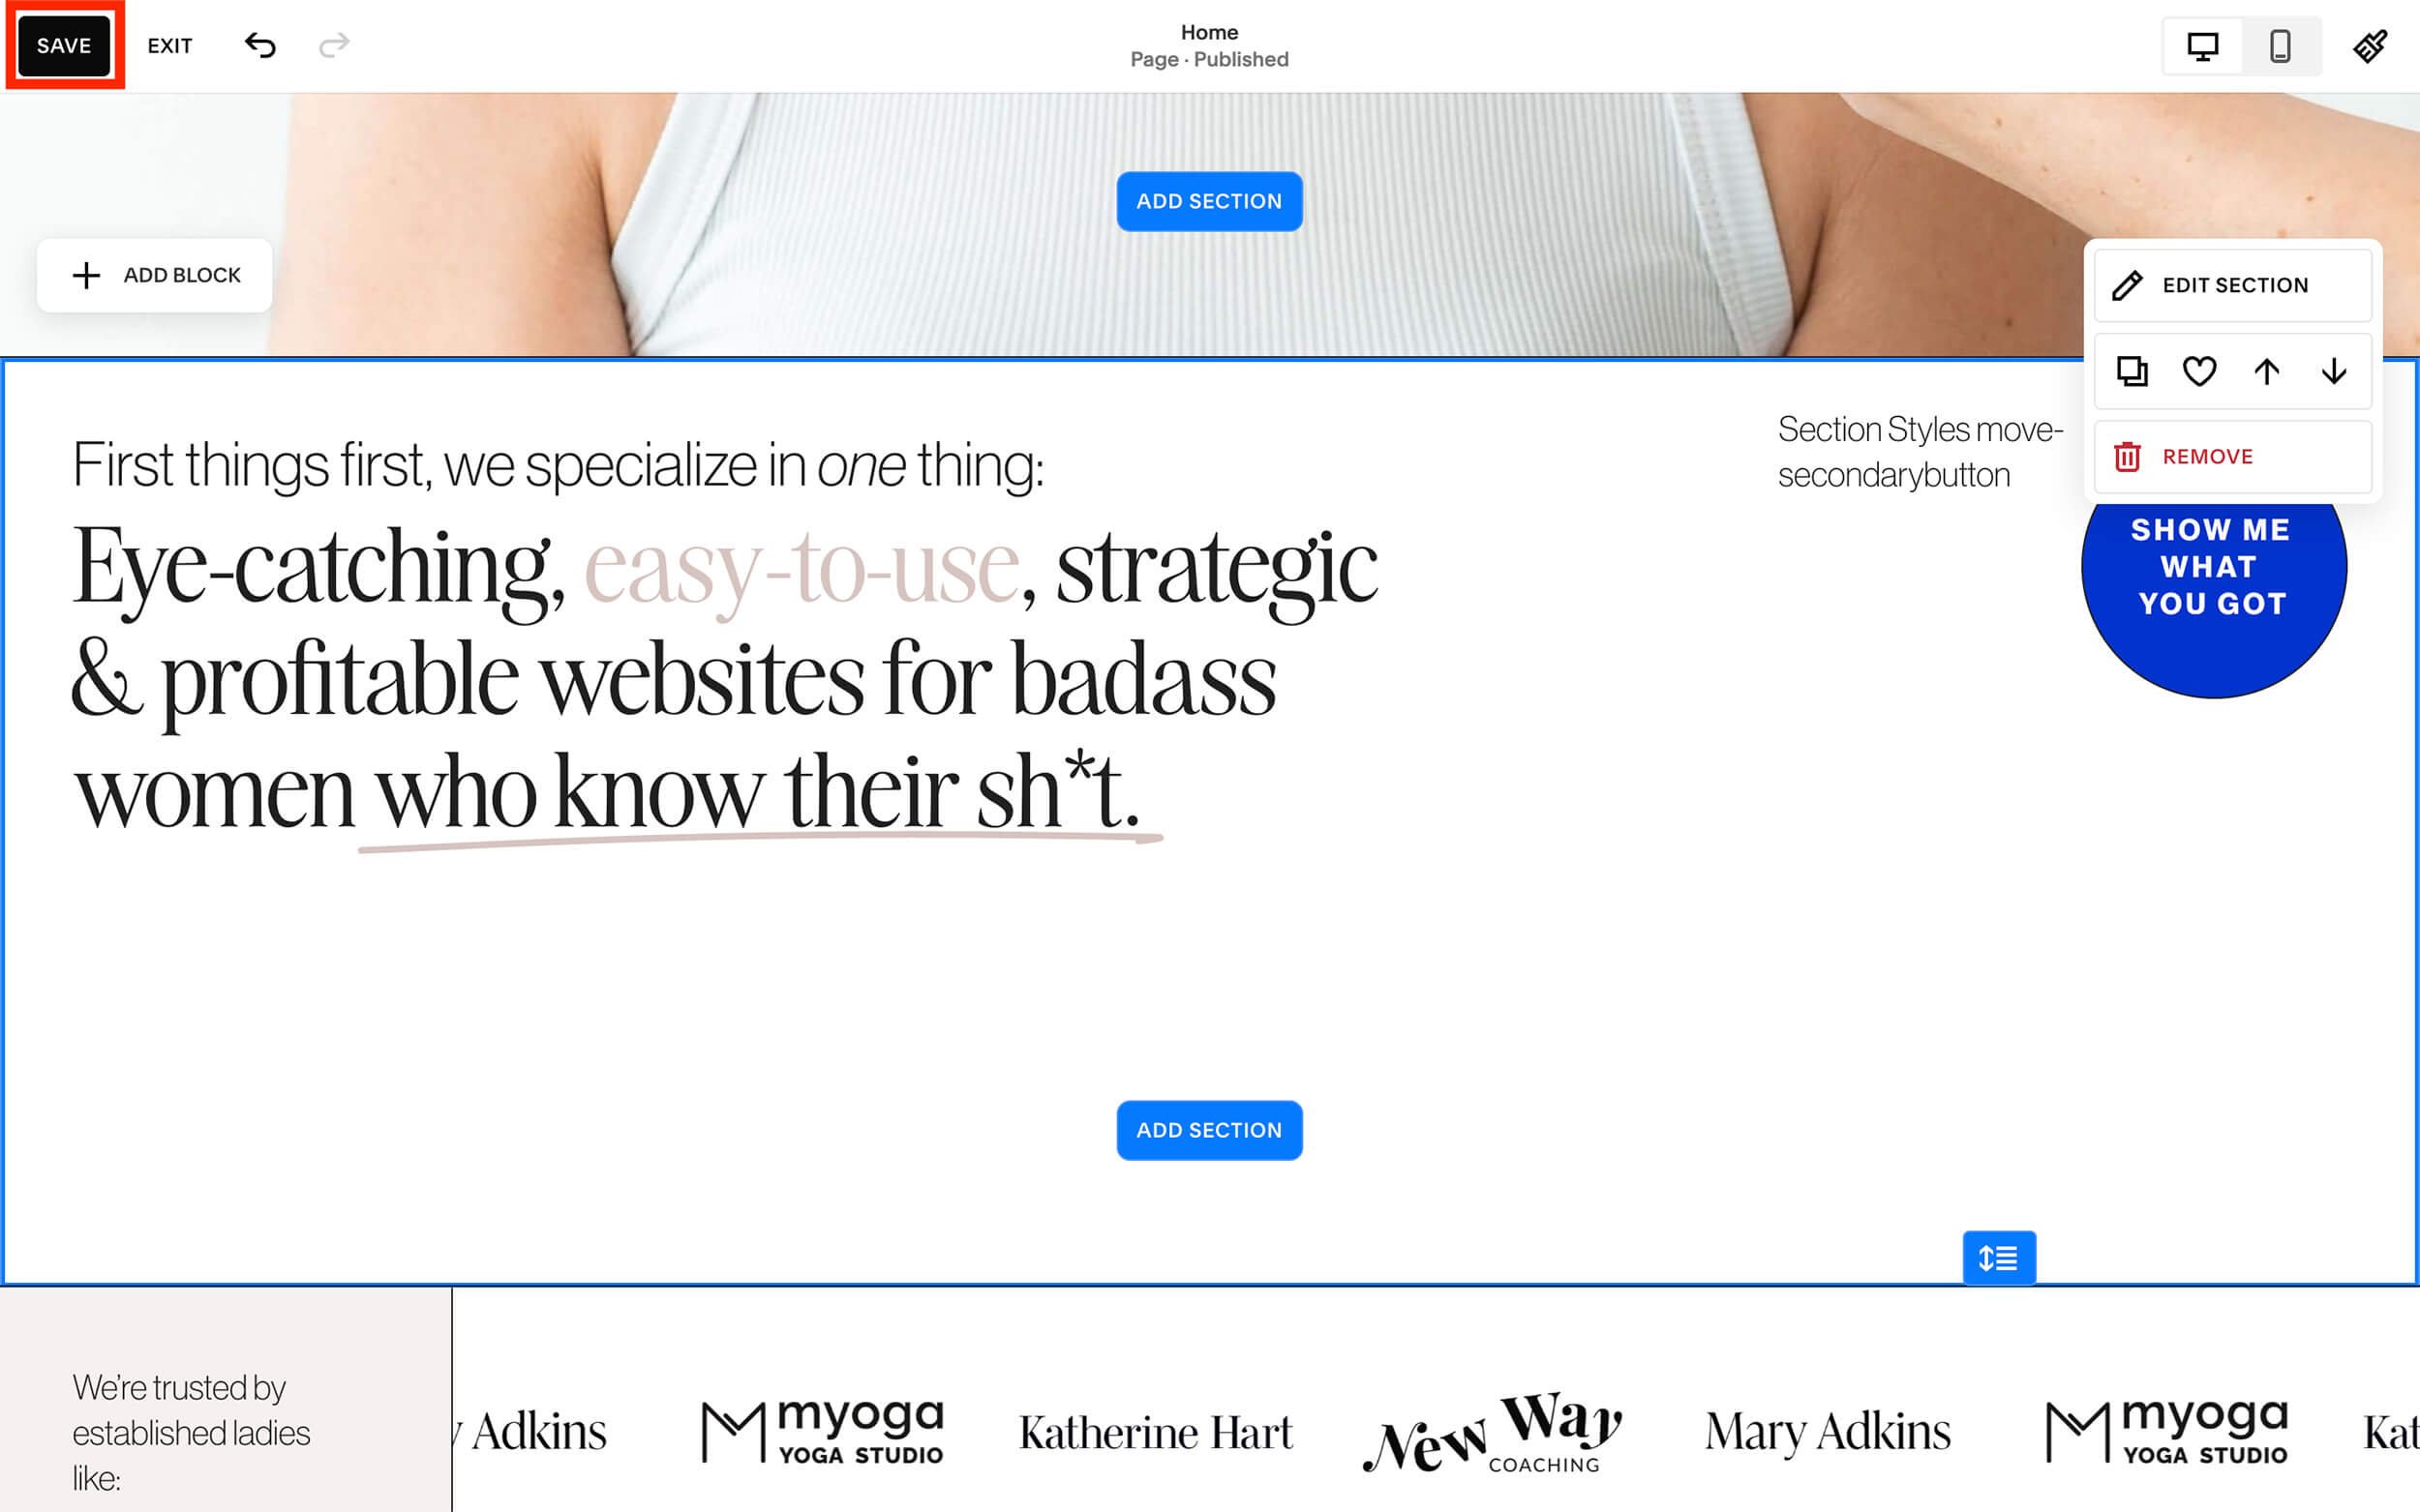Click Add Block button

[x=155, y=275]
